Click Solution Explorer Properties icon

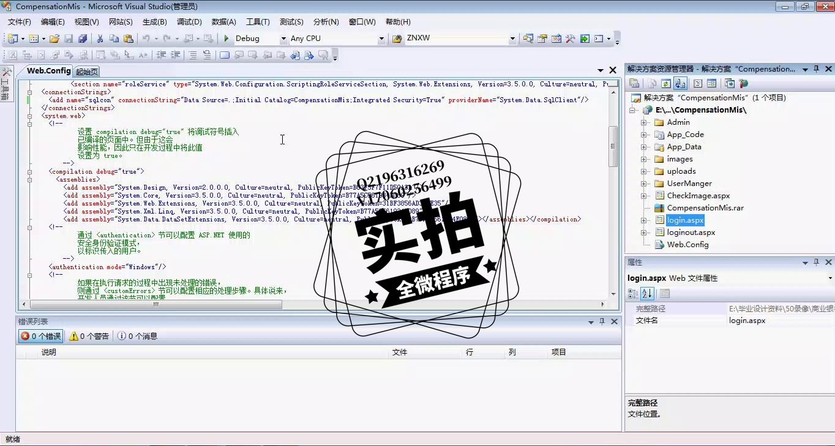634,84
